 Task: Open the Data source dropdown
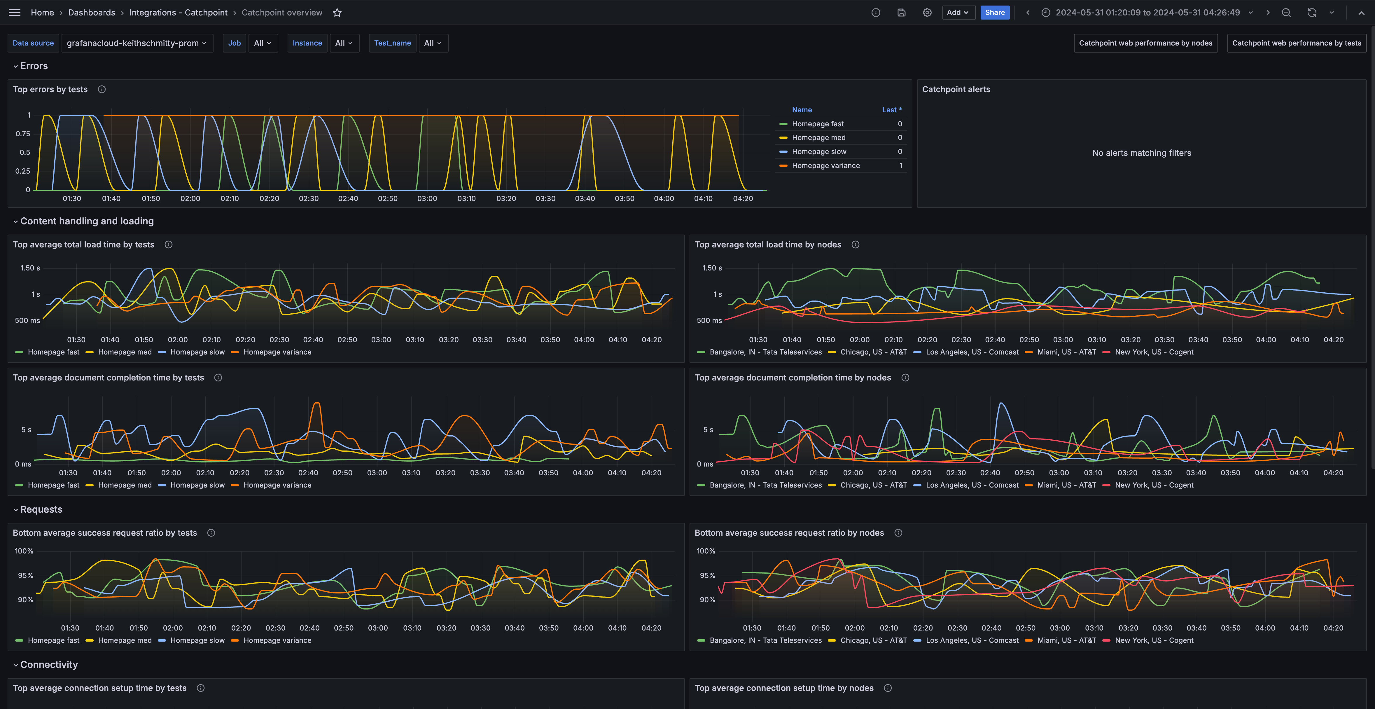(137, 43)
